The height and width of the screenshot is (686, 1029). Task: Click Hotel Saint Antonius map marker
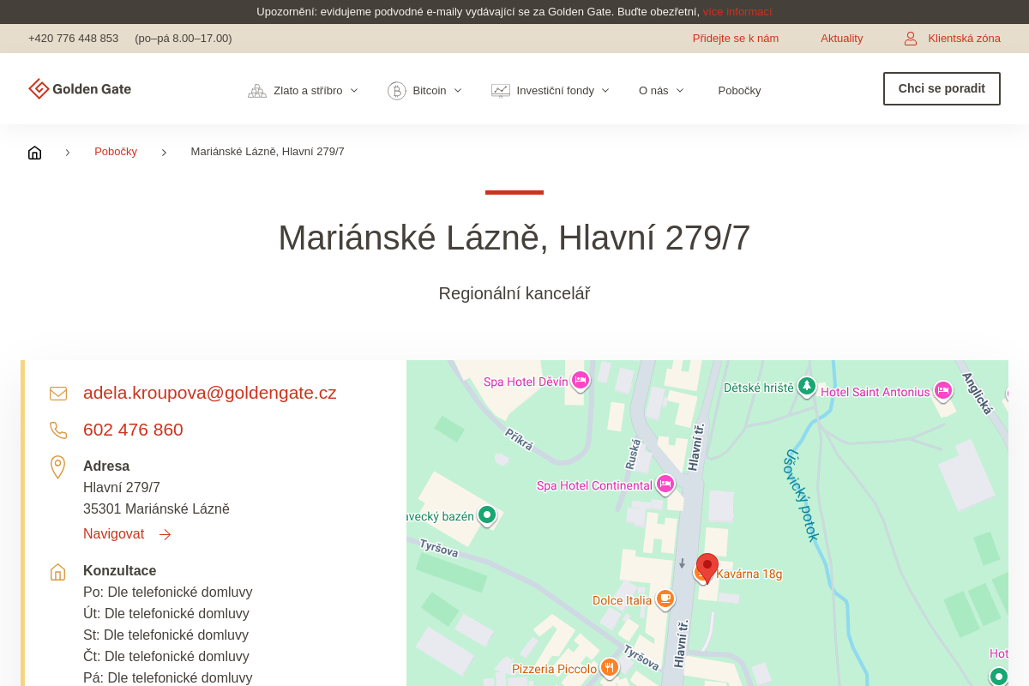(943, 391)
